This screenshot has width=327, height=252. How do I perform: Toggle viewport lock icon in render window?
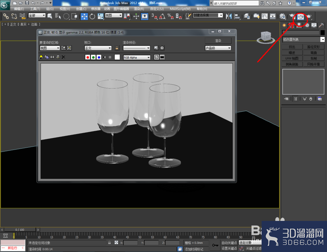[117, 48]
